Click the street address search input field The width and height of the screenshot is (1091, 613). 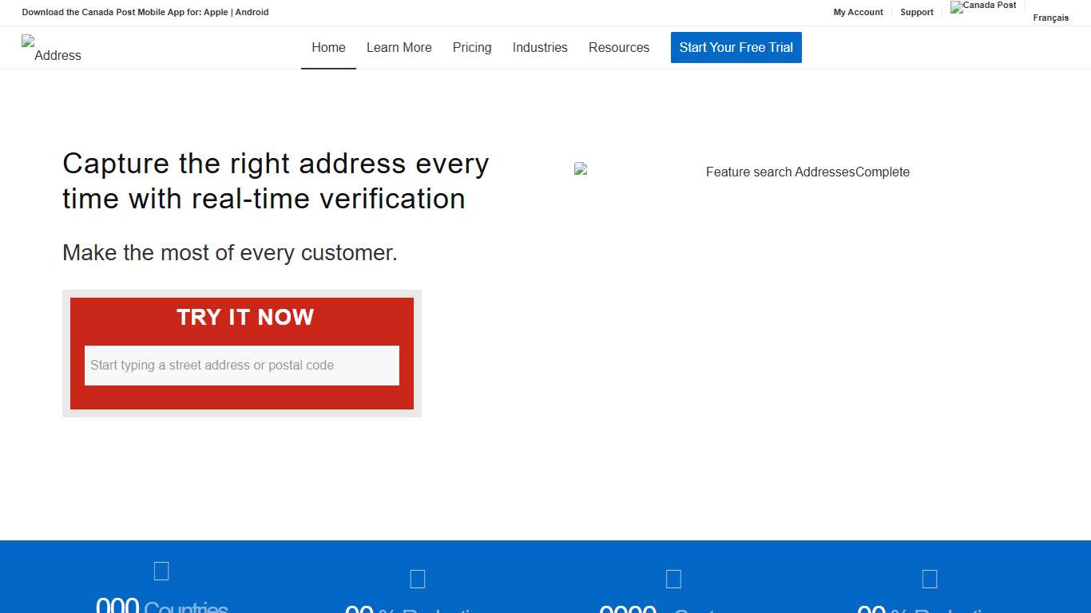pos(241,365)
